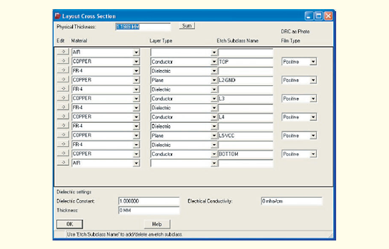This screenshot has height=249, width=389.
Task: Open the COPPER material dropdown for BOTTOM layer
Action: [x=136, y=154]
